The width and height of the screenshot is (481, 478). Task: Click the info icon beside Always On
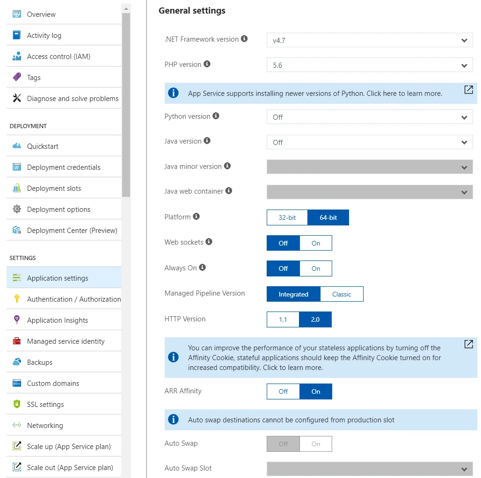(203, 268)
